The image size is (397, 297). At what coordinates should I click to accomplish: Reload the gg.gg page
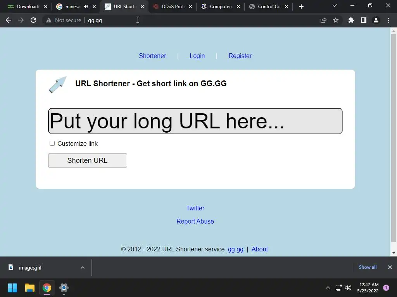pos(33,20)
